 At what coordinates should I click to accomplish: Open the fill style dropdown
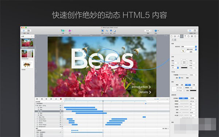(189, 46)
